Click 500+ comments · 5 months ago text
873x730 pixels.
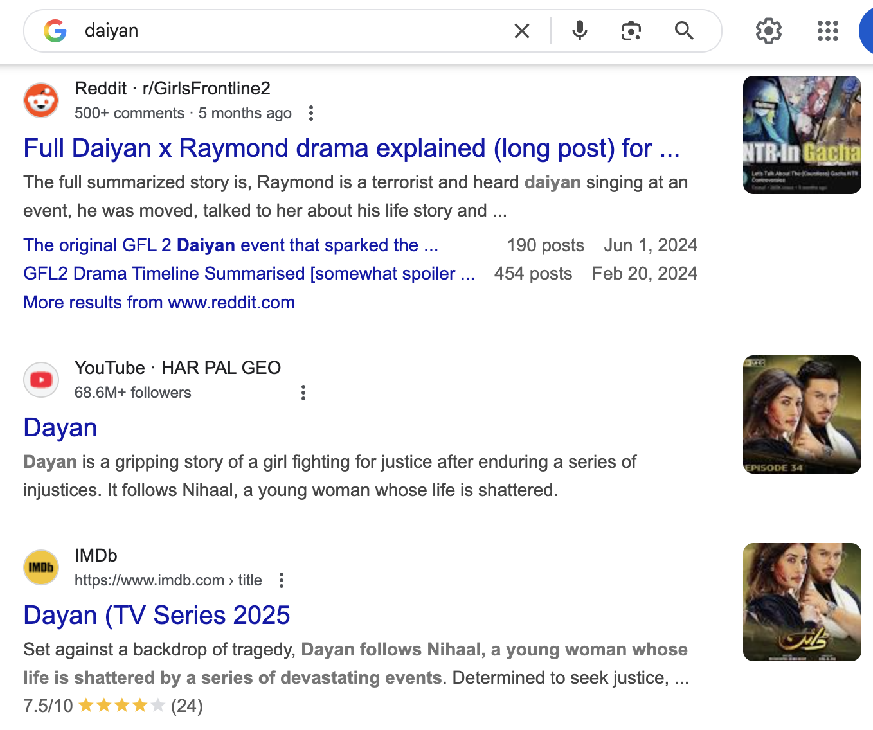183,114
